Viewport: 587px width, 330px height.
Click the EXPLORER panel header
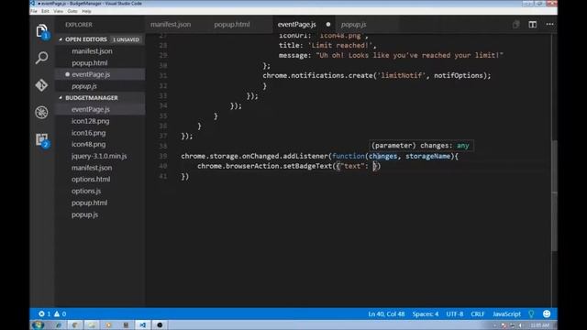coord(79,25)
